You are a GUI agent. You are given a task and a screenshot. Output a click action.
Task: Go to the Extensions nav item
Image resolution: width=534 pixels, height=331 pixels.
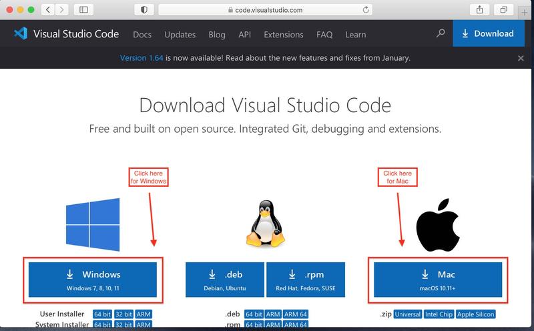283,34
